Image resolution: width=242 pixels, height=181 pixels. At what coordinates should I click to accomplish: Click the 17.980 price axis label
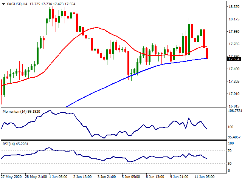pos(234,32)
